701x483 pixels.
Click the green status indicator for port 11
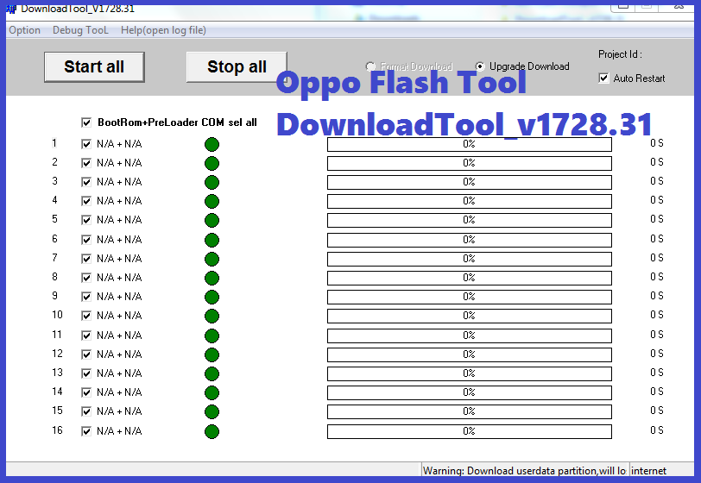point(212,336)
